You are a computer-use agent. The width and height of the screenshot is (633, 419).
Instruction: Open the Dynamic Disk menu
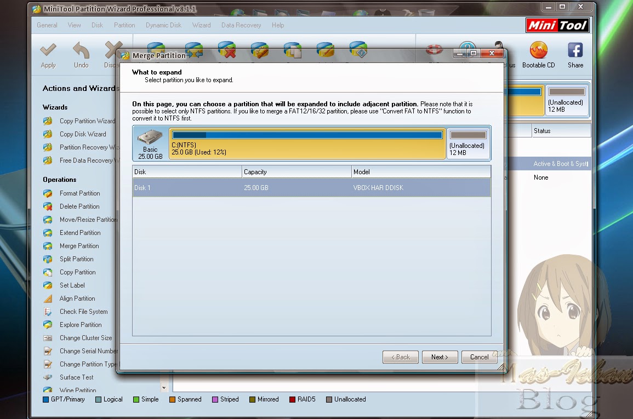point(163,25)
